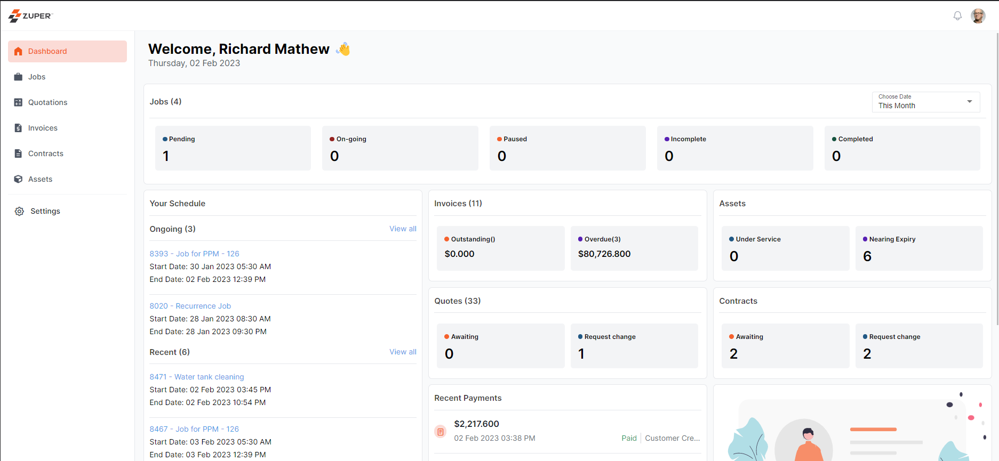Open the Overdue invoices card
999x461 pixels.
point(634,248)
